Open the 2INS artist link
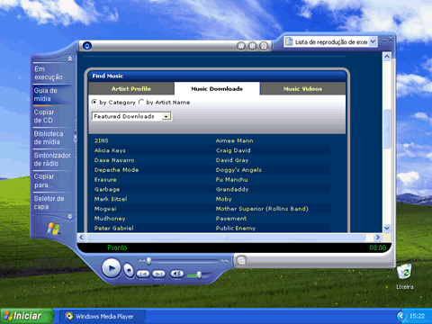 pyautogui.click(x=102, y=140)
